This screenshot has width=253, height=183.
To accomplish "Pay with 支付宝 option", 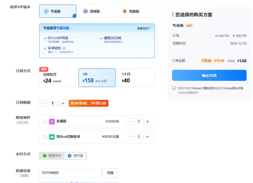I will coord(75,156).
